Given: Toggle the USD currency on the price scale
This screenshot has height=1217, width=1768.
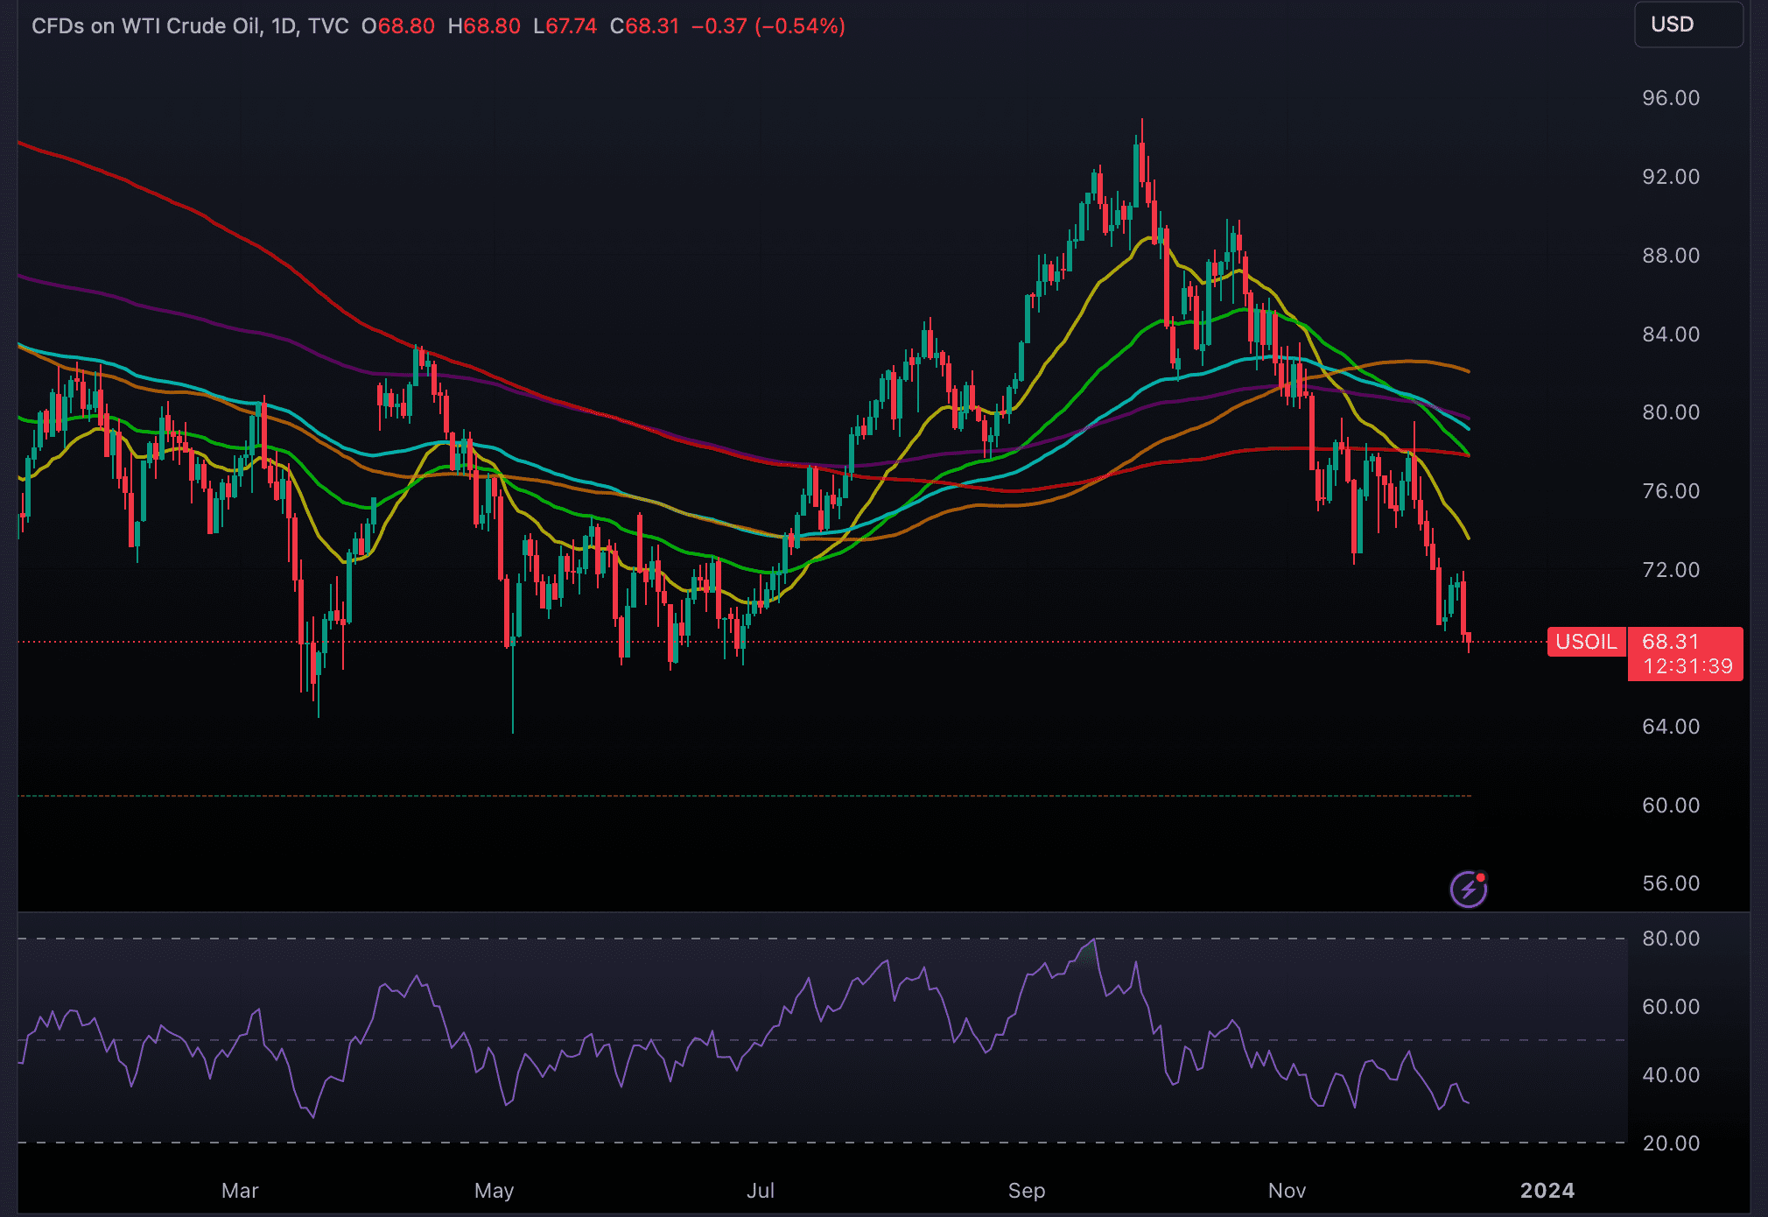Looking at the screenshot, I should (1687, 25).
